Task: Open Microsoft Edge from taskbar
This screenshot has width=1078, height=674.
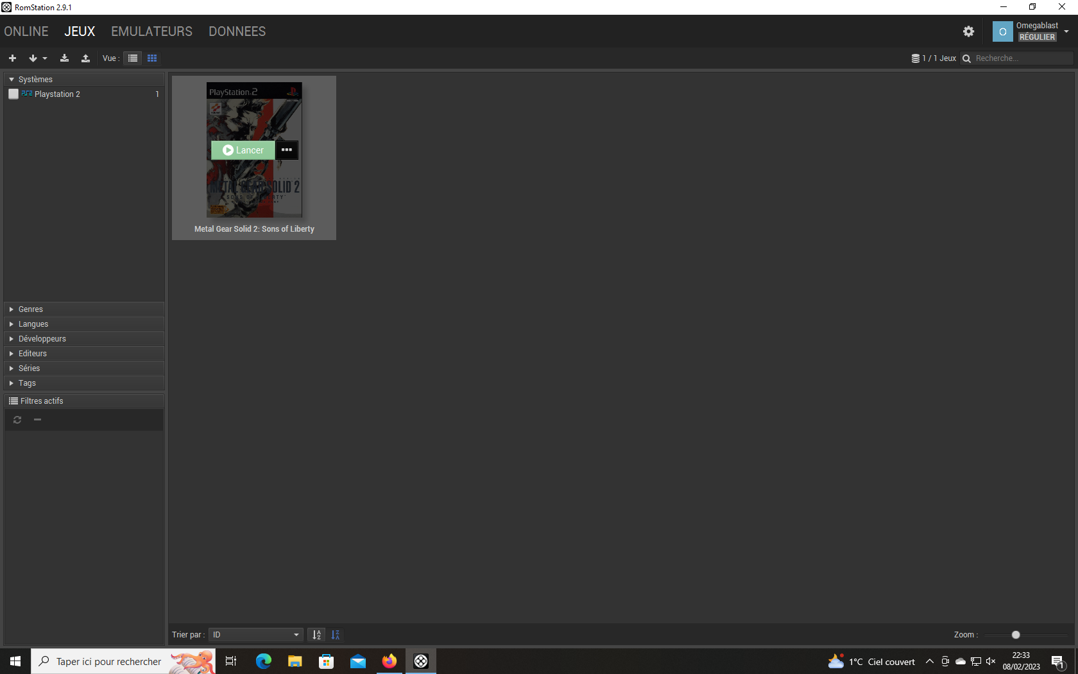Action: (x=264, y=661)
